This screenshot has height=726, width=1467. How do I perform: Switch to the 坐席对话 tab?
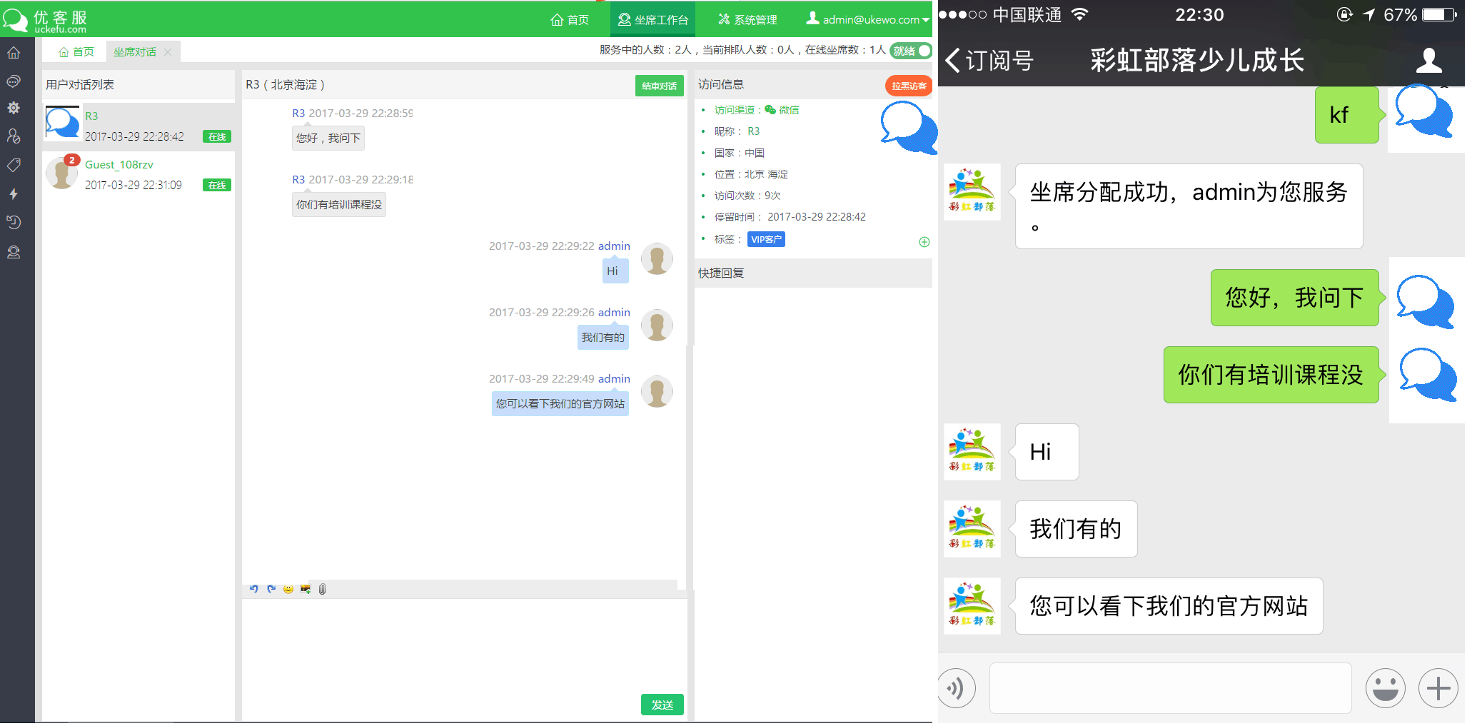coord(135,52)
